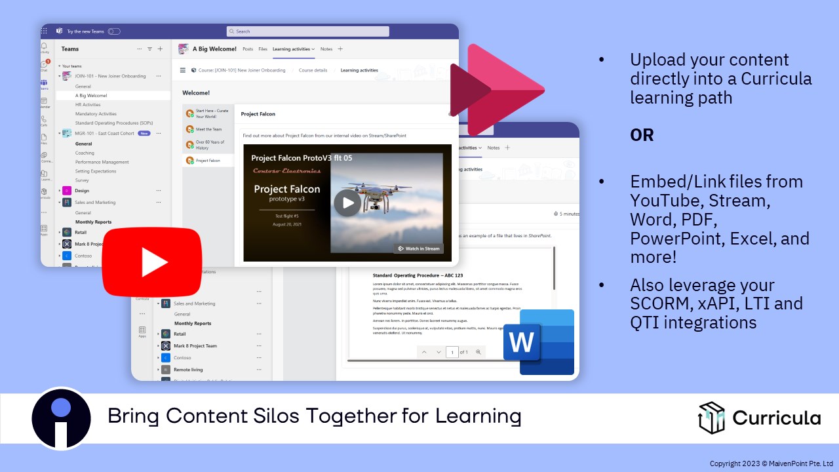Viewport: 839px width, 472px height.
Task: Click Course [JOIN-101] New Joiner Onboarding breadcrumb
Action: [x=242, y=70]
